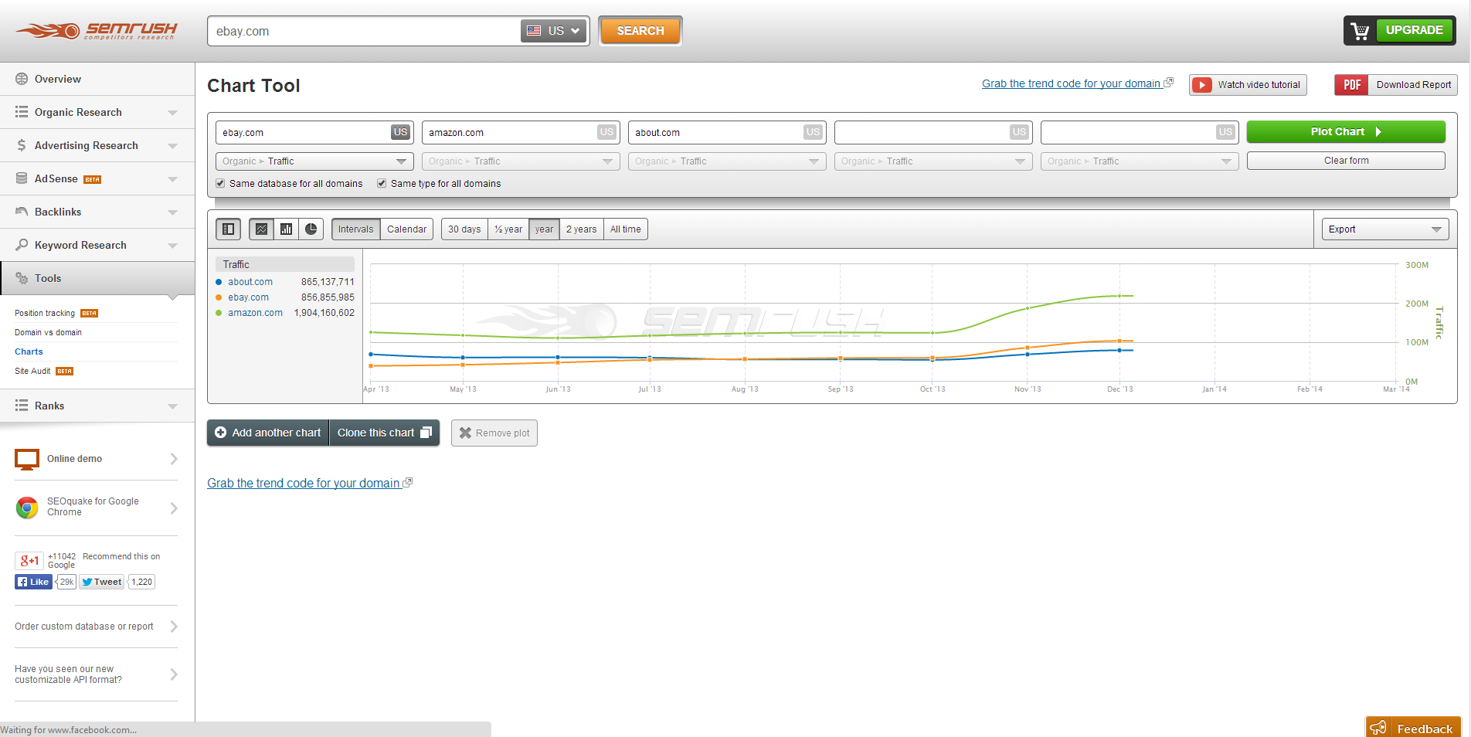Select the Calendar tab
Screen dimensions: 1471x737
click(x=406, y=229)
